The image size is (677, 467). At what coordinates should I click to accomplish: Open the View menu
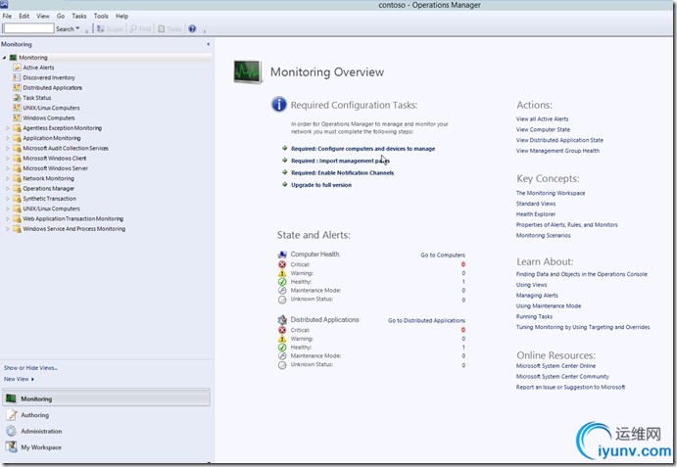(x=43, y=16)
